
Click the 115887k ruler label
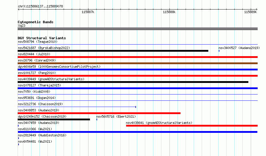pos(88,12)
